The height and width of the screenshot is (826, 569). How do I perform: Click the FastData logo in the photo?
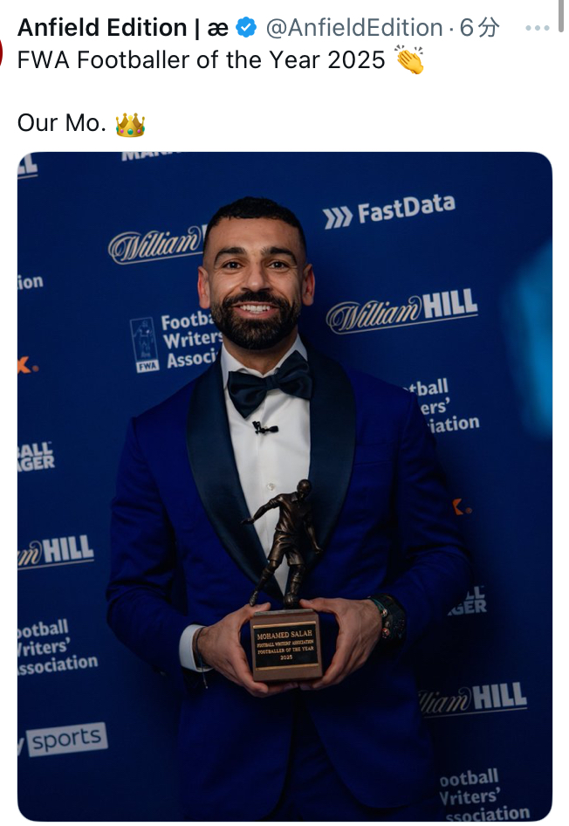coord(389,210)
